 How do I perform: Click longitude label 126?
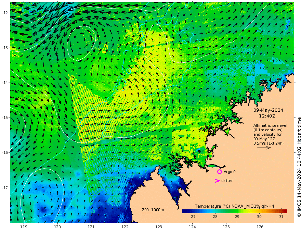pyautogui.click(x=260, y=227)
